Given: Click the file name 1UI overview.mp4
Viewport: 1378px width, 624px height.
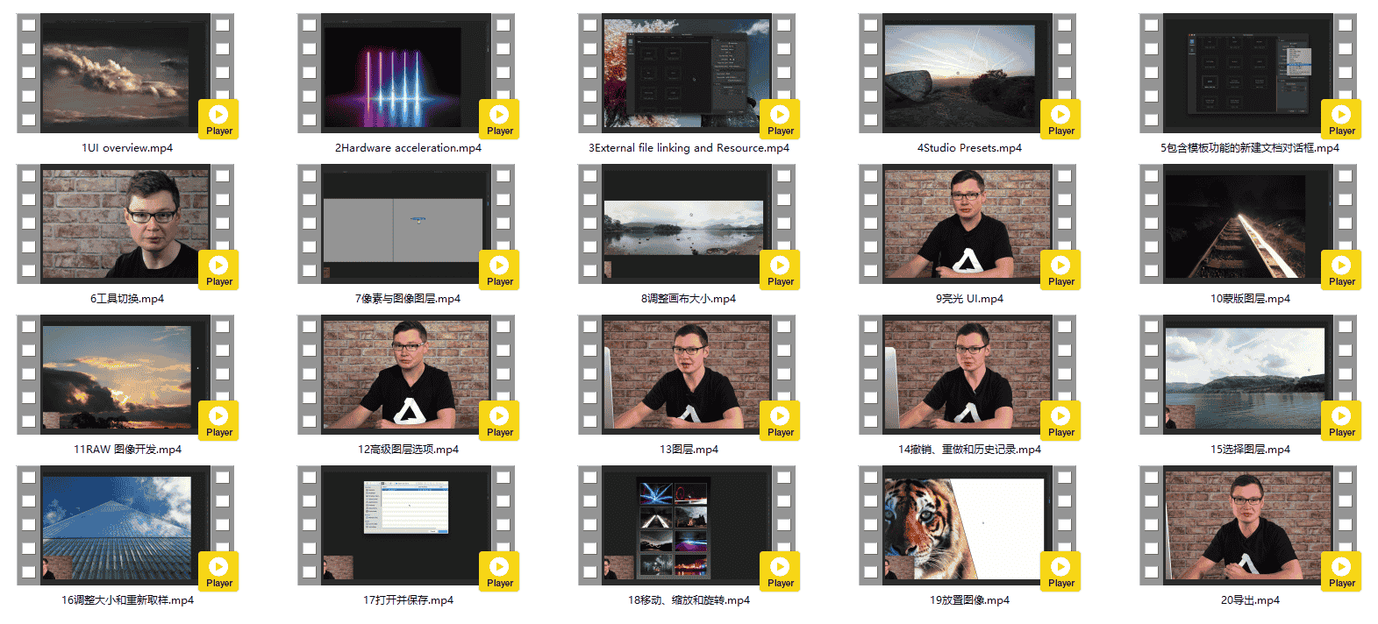Looking at the screenshot, I should click(x=127, y=148).
